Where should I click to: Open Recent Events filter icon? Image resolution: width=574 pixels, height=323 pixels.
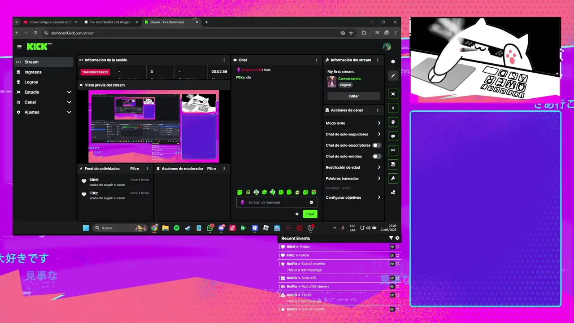click(x=391, y=238)
